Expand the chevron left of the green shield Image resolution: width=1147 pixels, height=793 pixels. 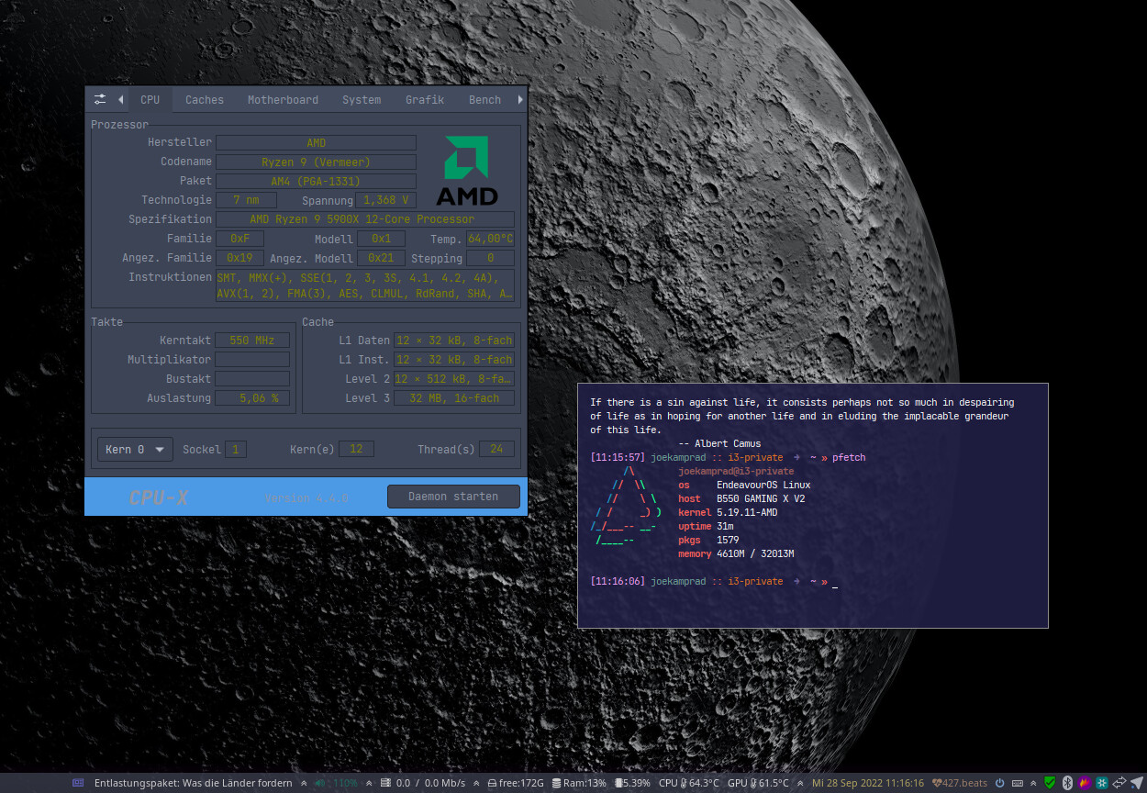[x=1034, y=783]
